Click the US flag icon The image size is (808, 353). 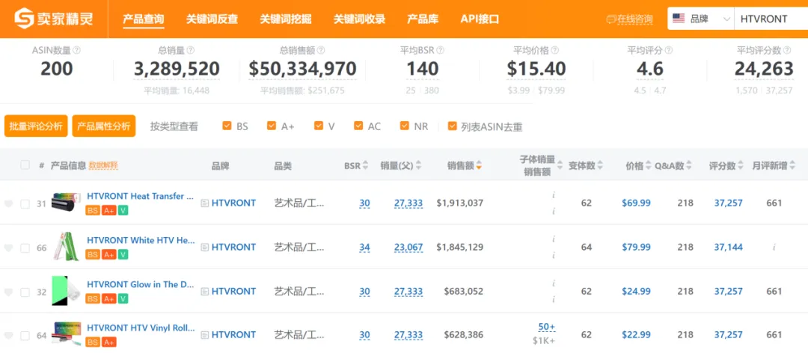(x=679, y=19)
